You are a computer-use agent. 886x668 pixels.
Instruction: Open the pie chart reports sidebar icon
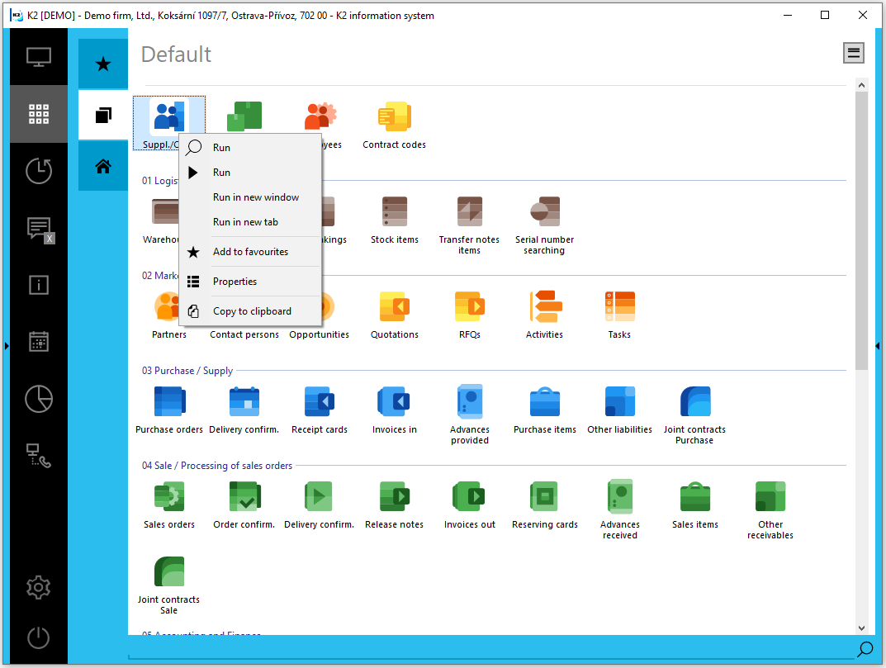(x=39, y=399)
